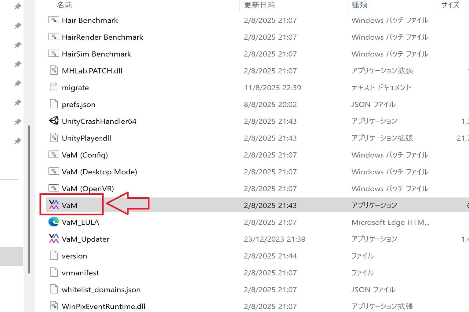Click the Microsoft Edge HTM... type cell

coord(391,222)
